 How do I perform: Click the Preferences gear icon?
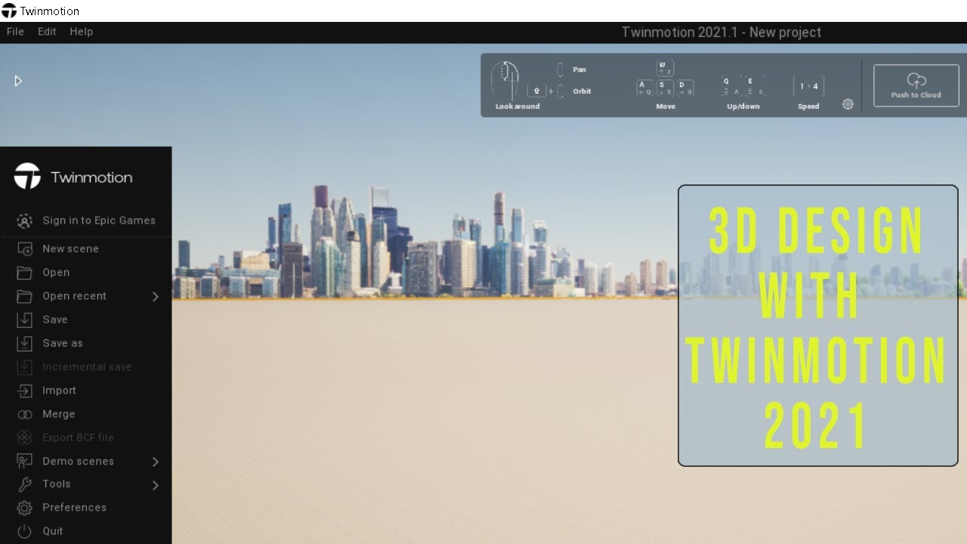[25, 508]
